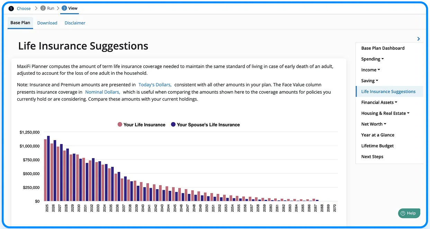Click the $1,250,000 axis label
430x229 pixels.
tap(29, 132)
